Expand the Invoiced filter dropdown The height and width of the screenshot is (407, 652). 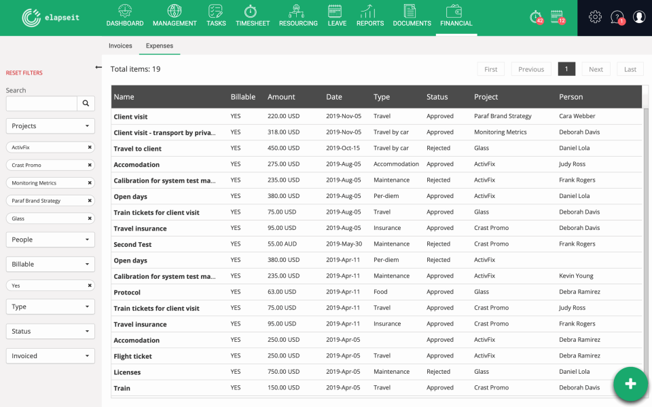(50, 356)
